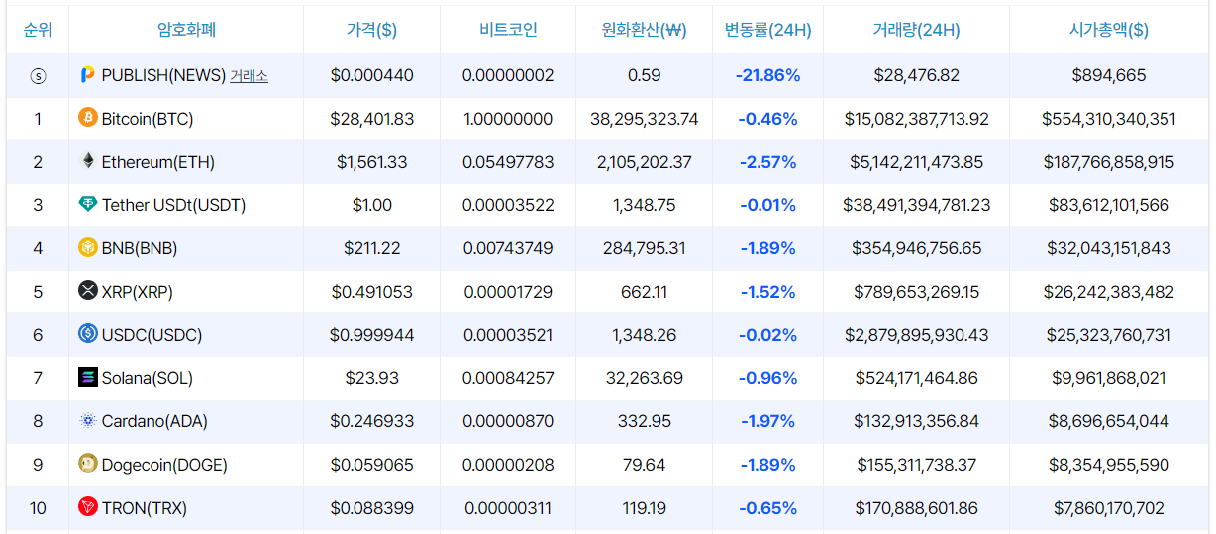
Task: Open the Solana(SOL) coin page
Action: [148, 378]
